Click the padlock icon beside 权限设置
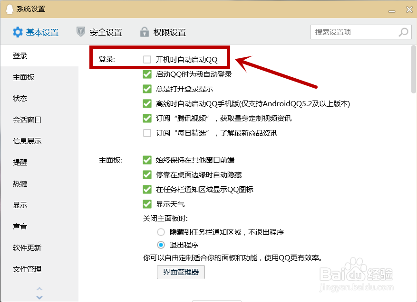The image size is (417, 302). (145, 32)
